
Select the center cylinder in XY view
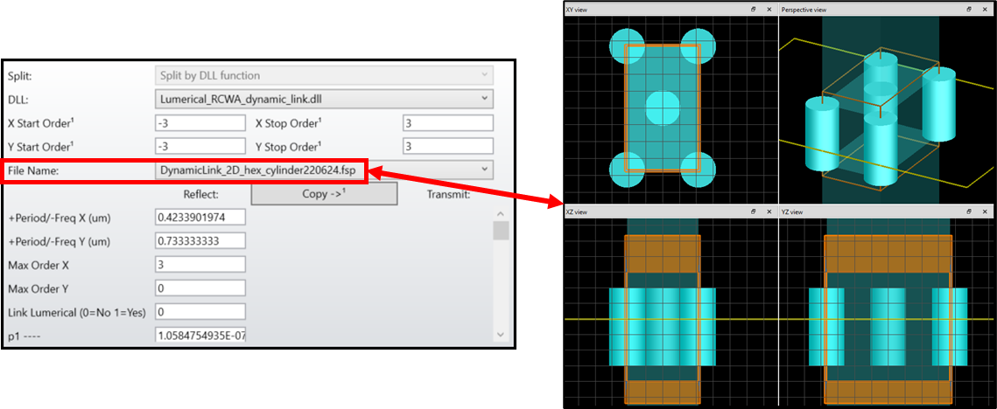point(663,108)
